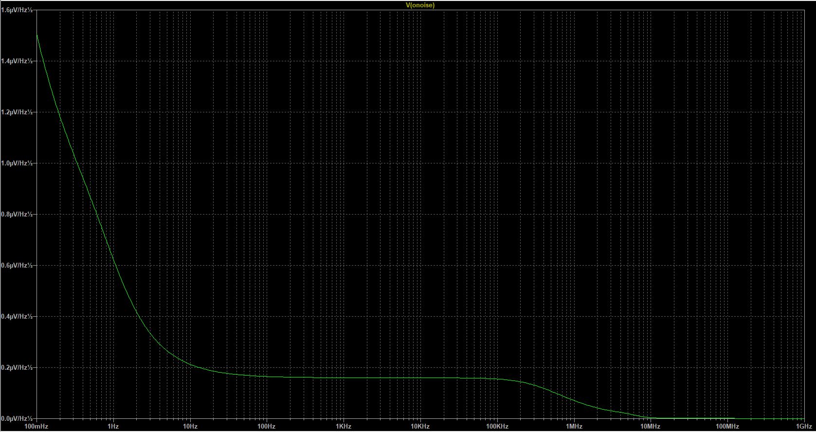Viewport: 816px width, 432px height.
Task: Click the 10Hz frequency axis label
Action: click(190, 427)
